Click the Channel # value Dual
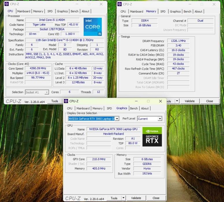Image resolution: width=224 pixels, height=202 pixels. tap(200, 21)
